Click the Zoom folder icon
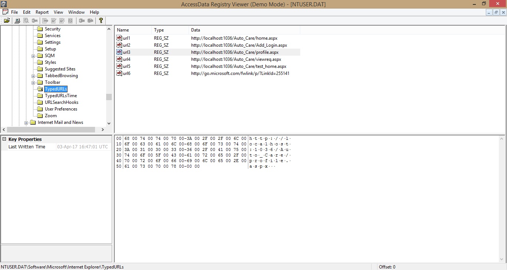This screenshot has width=507, height=270. 40,116
